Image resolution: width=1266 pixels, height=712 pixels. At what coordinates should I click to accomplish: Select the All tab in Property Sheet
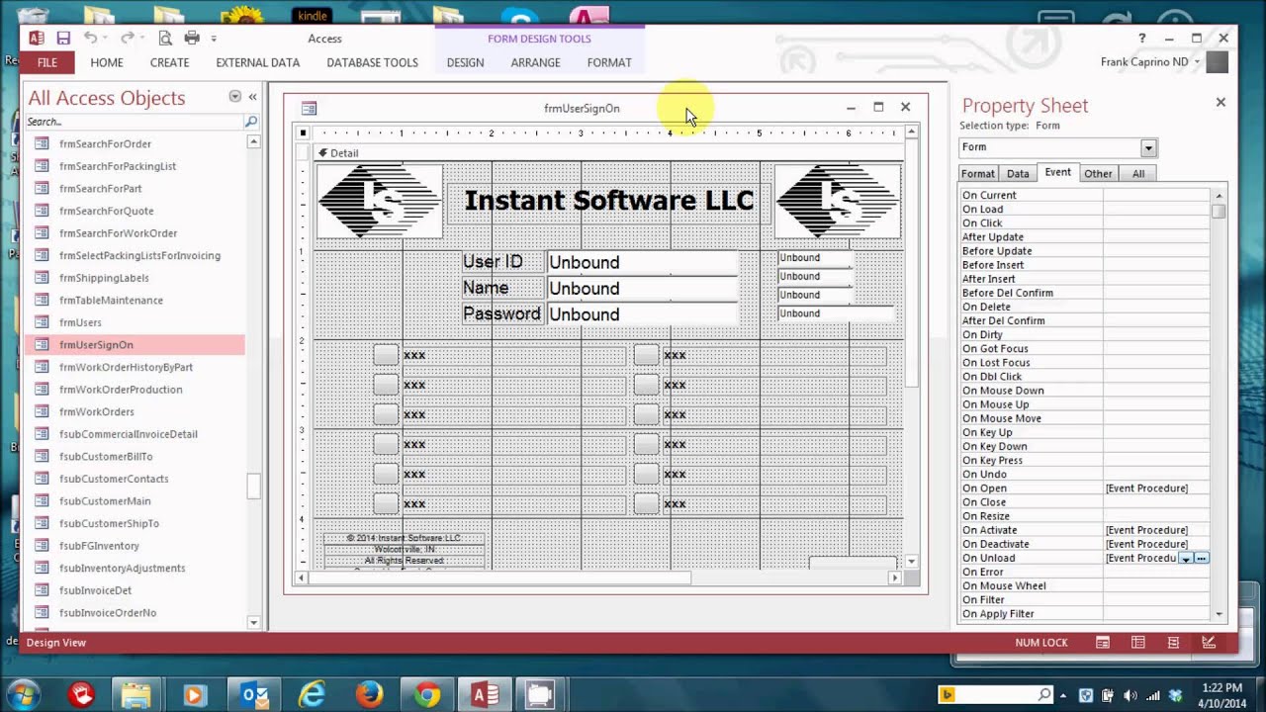point(1138,174)
